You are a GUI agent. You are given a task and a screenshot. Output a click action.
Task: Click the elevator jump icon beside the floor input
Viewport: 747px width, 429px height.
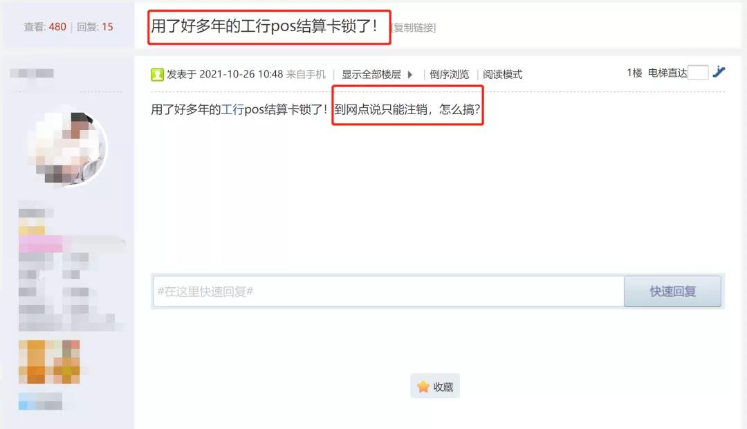pos(719,72)
